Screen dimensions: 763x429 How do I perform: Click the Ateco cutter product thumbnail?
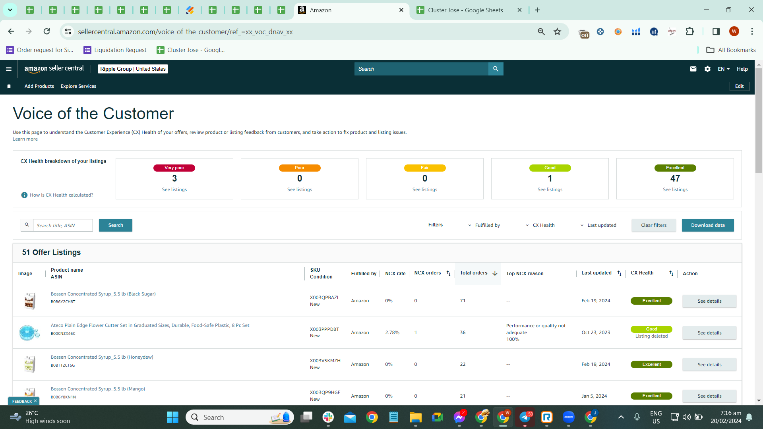point(29,332)
